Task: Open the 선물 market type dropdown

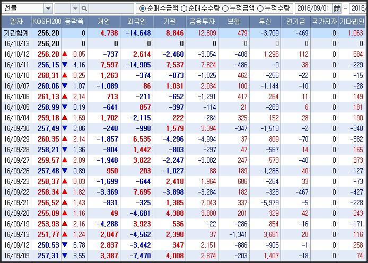Action: point(48,8)
